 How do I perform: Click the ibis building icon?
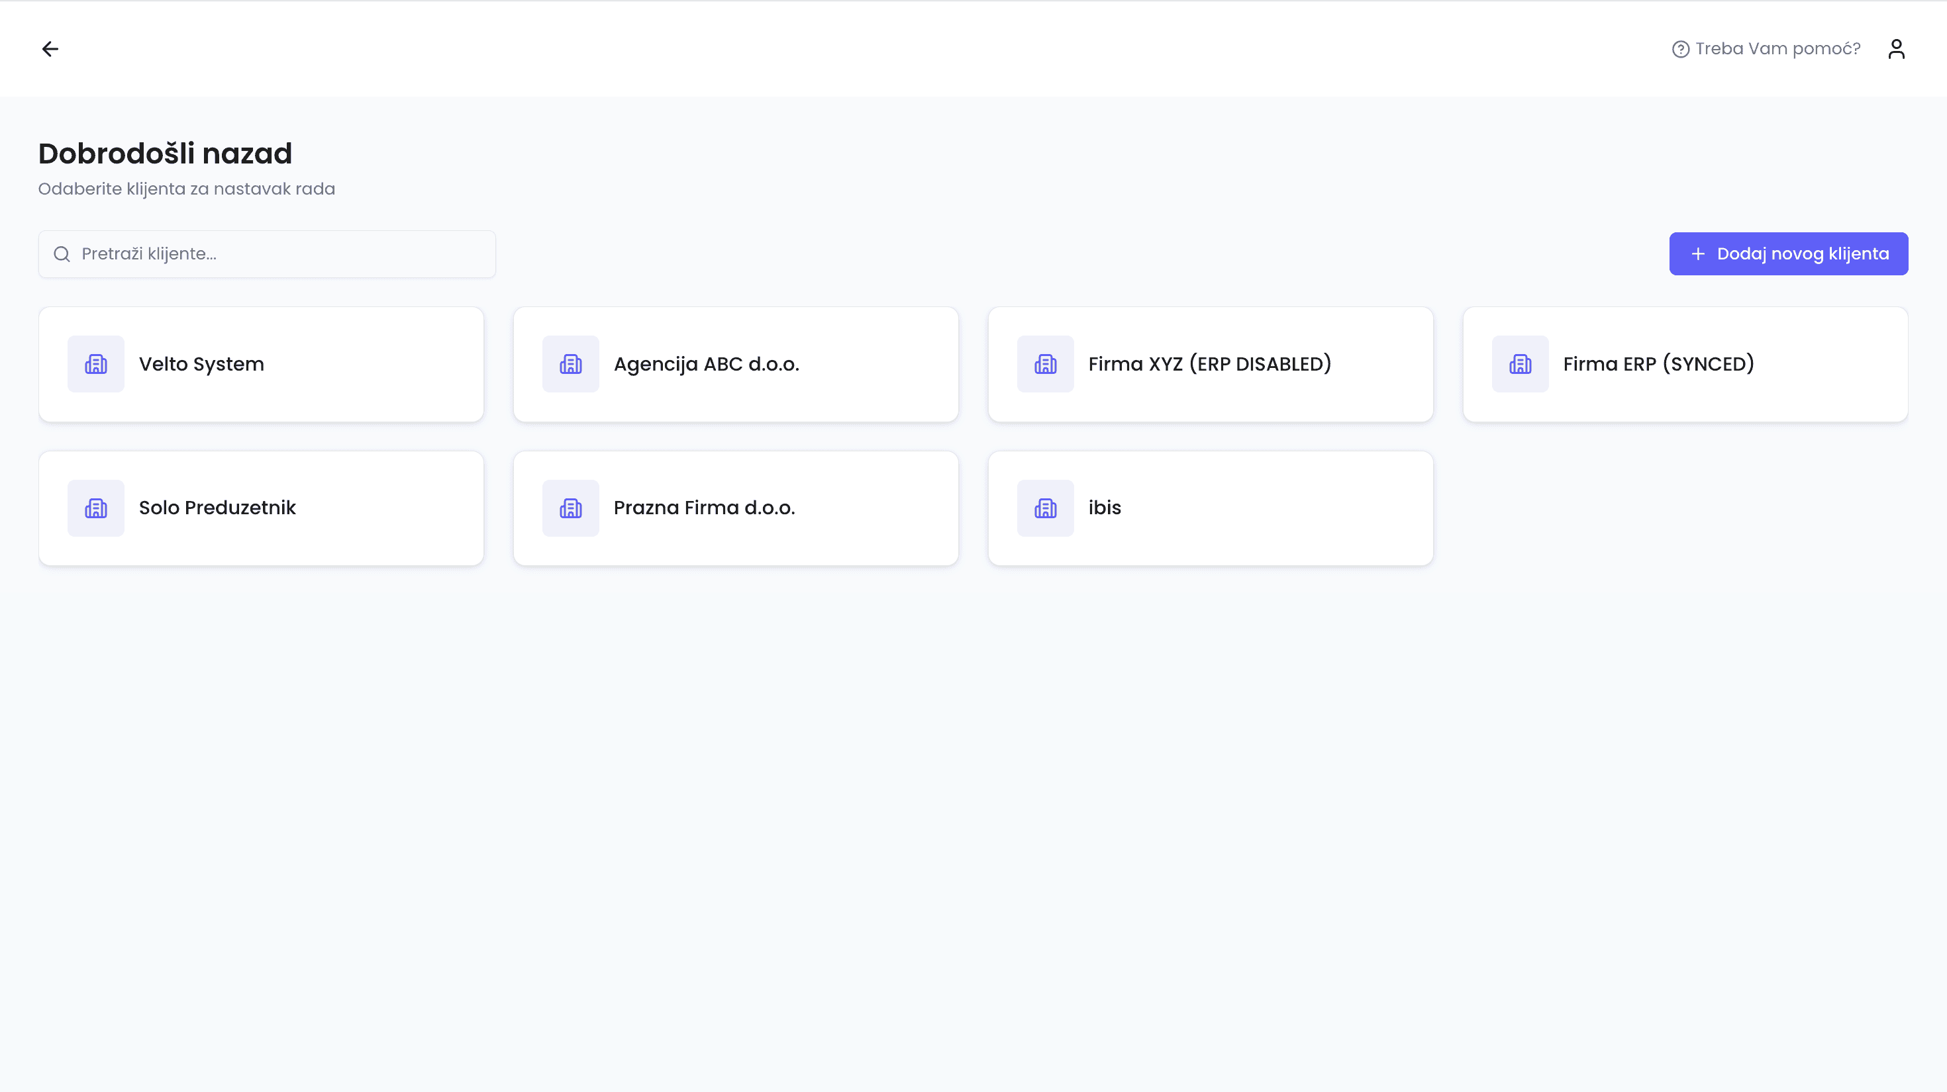click(x=1045, y=508)
